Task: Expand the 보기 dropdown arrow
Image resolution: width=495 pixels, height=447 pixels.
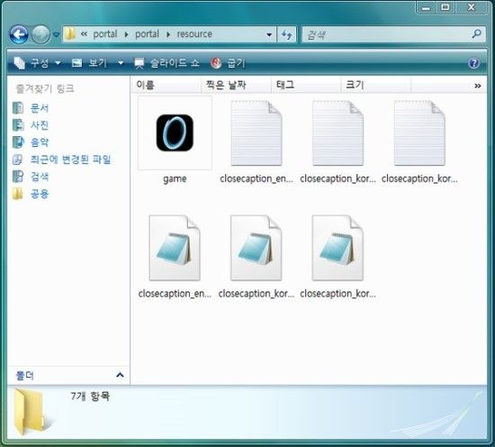Action: pos(121,63)
